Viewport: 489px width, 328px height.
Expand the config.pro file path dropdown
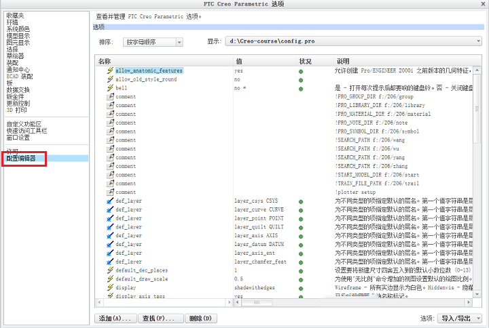[353, 41]
